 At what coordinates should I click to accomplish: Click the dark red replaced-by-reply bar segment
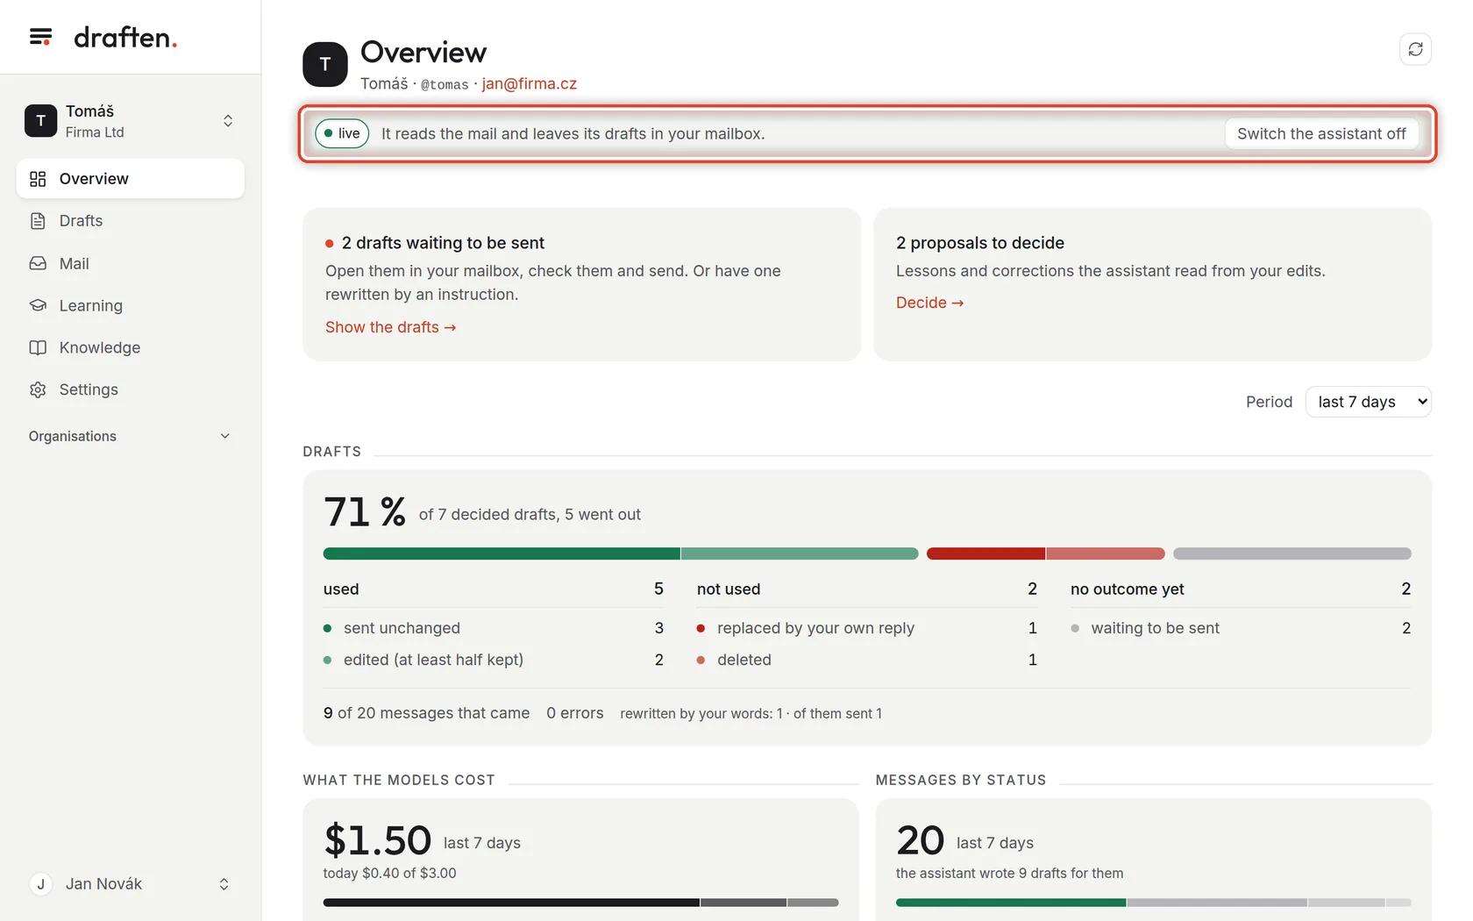(986, 553)
